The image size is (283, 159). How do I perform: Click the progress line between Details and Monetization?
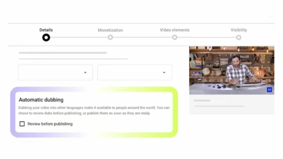pos(78,37)
